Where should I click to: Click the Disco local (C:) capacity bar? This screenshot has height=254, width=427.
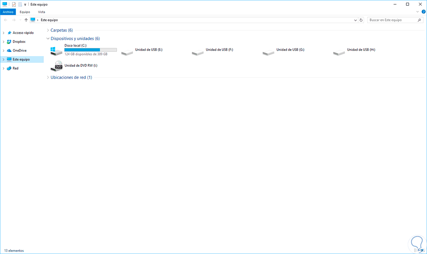[x=90, y=50]
